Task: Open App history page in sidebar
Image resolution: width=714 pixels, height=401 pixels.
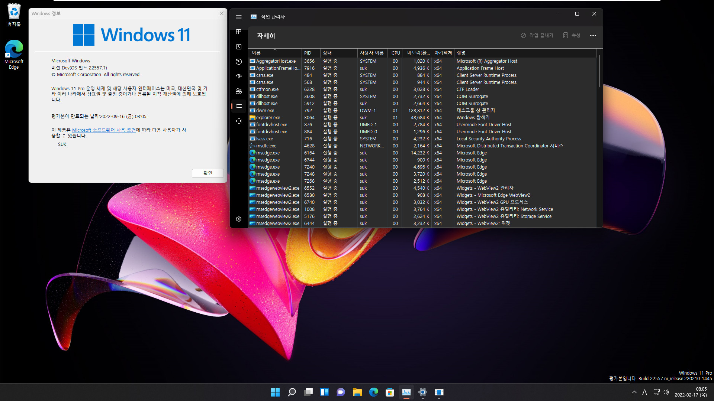Action: (x=239, y=62)
